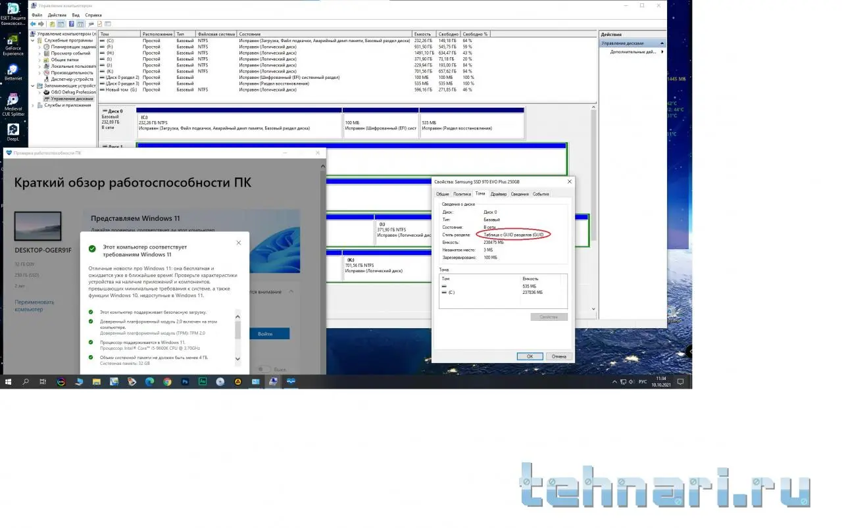Select the (Диск 0 раздел 2) volume row
Screen dimensions: 842x528
point(295,77)
